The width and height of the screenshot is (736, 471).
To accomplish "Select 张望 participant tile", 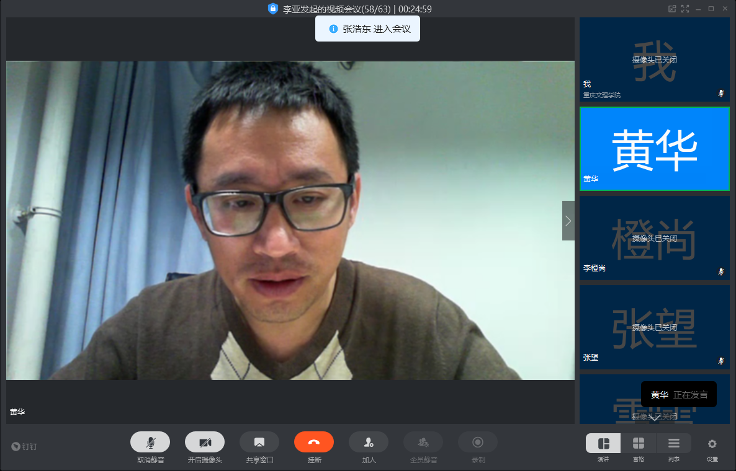I will (x=654, y=327).
